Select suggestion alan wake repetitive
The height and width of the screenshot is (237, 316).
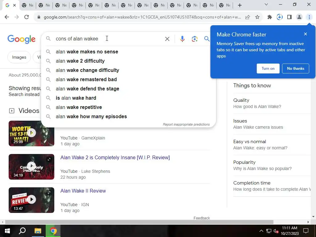point(128,107)
